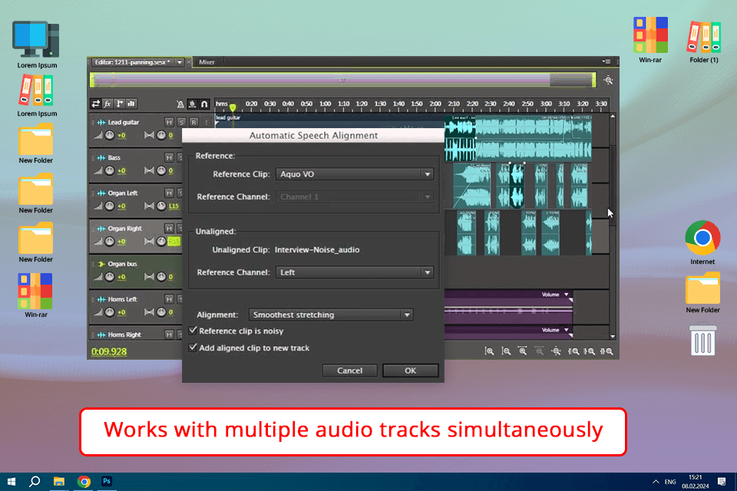Toggle the snapping magnet icon
737x491 pixels.
click(204, 104)
